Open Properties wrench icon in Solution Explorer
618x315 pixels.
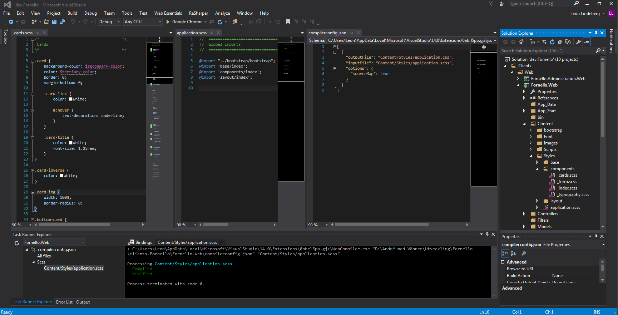point(578,42)
